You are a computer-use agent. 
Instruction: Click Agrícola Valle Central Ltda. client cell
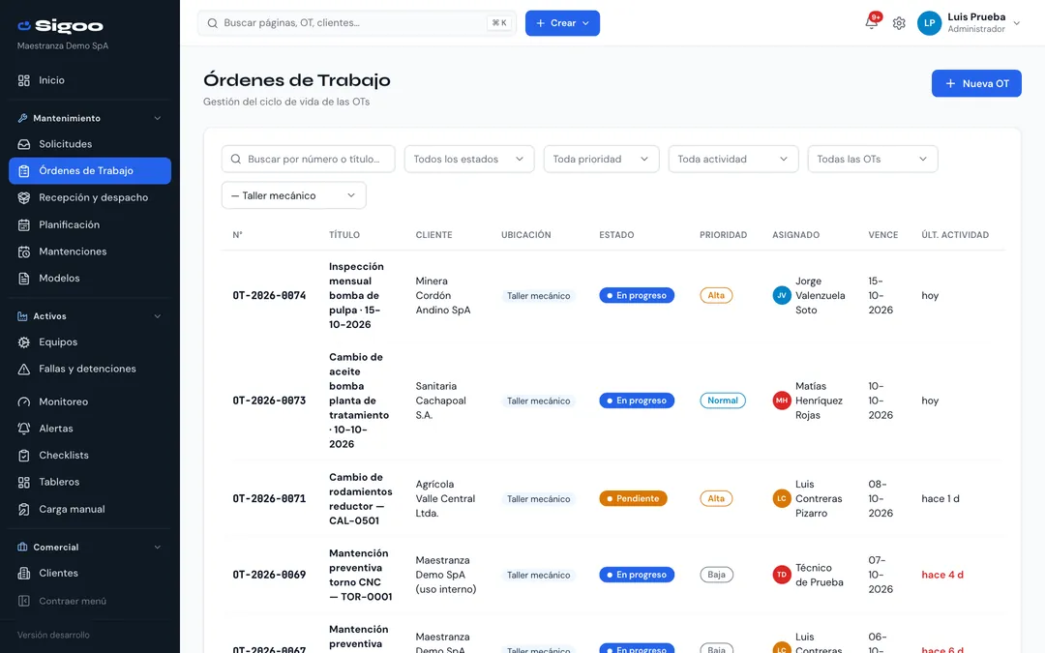[445, 498]
